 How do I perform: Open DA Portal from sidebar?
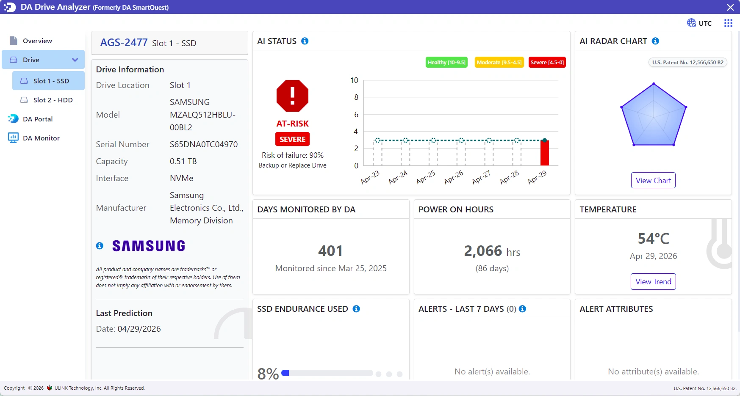point(43,119)
